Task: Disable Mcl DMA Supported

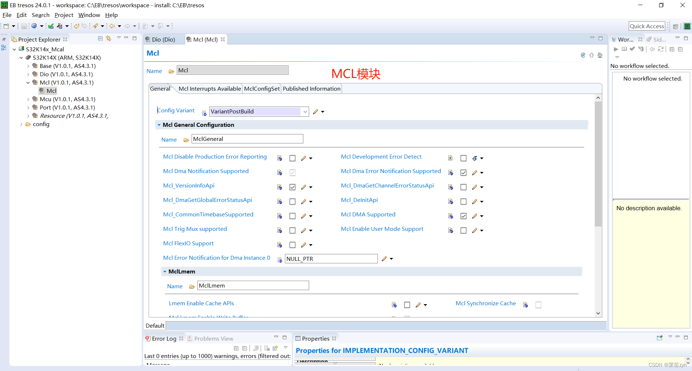Action: click(x=464, y=216)
